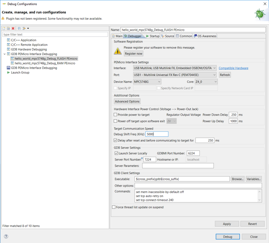Switch to the Source tab
This screenshot has height=243, width=269.
[x=168, y=36]
